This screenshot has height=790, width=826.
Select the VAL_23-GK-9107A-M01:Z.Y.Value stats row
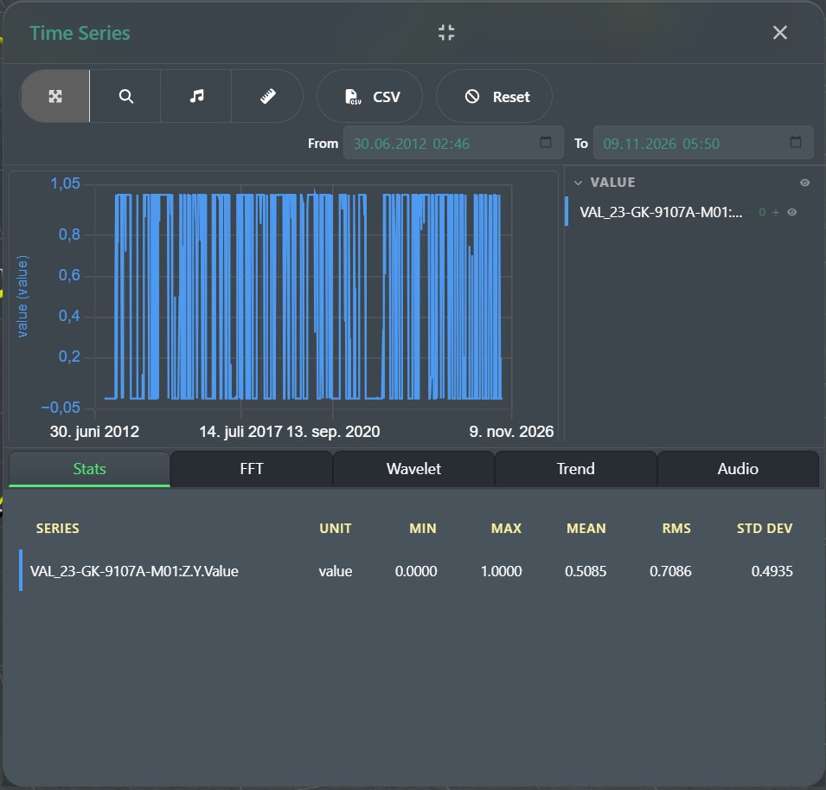(413, 571)
